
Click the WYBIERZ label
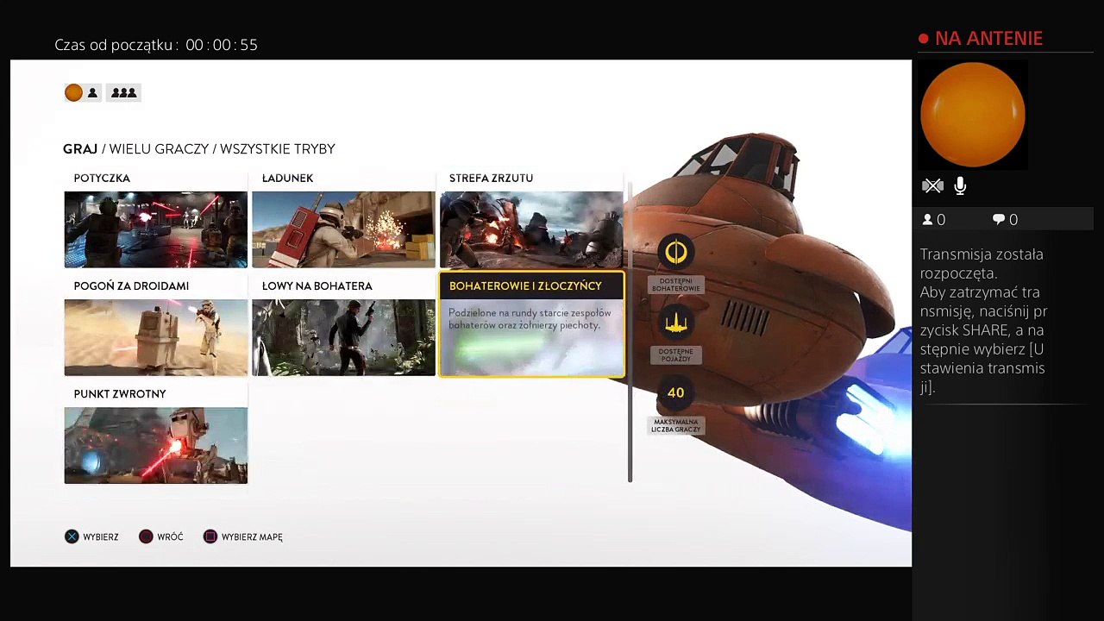(101, 537)
